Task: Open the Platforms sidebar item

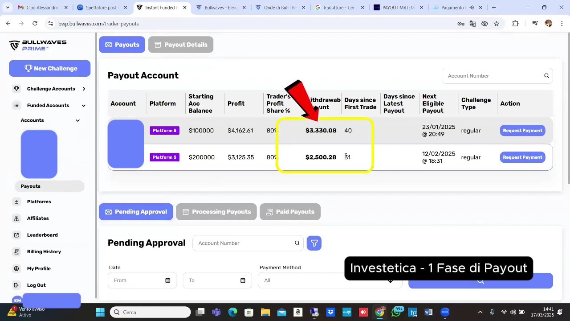Action: coord(39,202)
